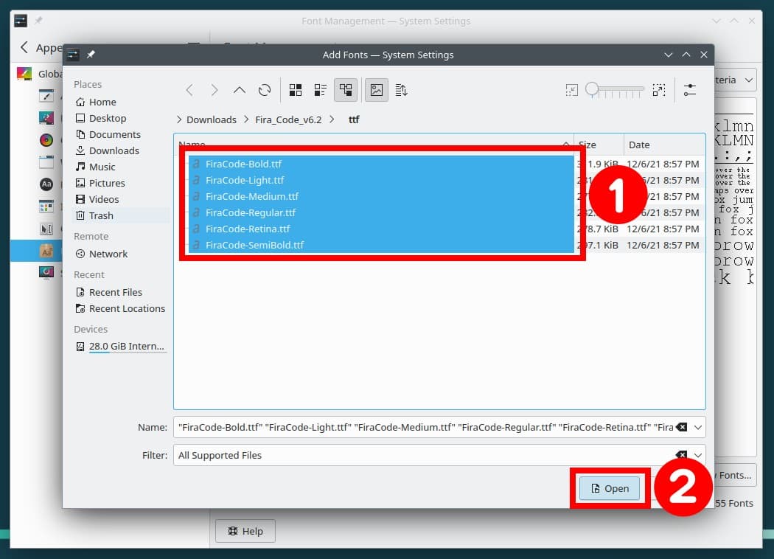Switch to Icons view mode
Screen dimensions: 774x559
point(296,89)
